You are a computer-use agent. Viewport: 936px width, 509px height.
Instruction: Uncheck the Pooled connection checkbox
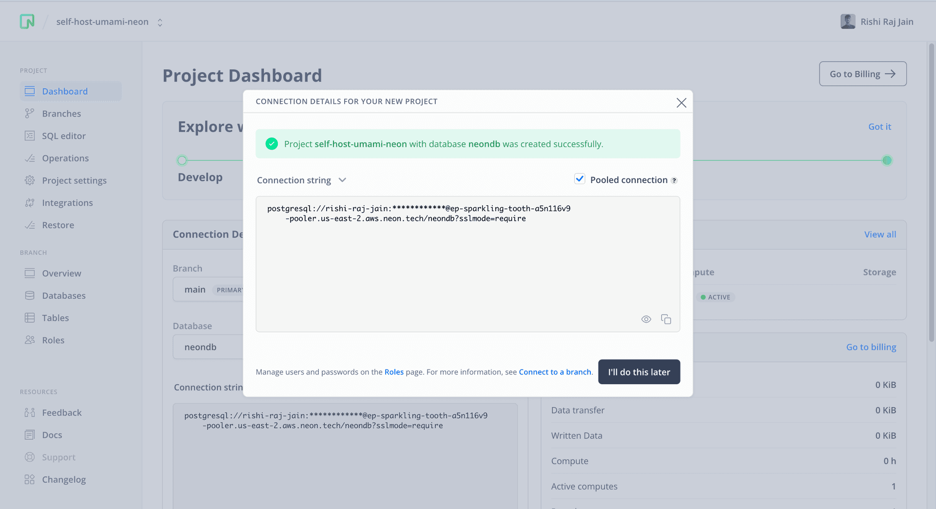[x=580, y=179]
